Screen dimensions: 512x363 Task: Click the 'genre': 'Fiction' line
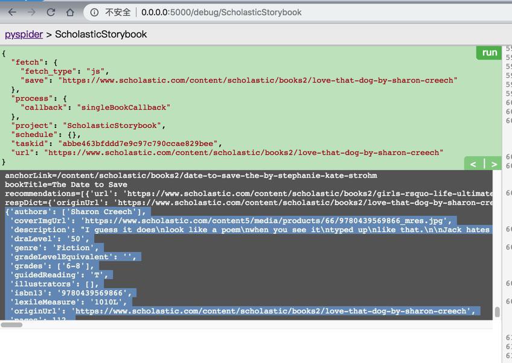54,248
